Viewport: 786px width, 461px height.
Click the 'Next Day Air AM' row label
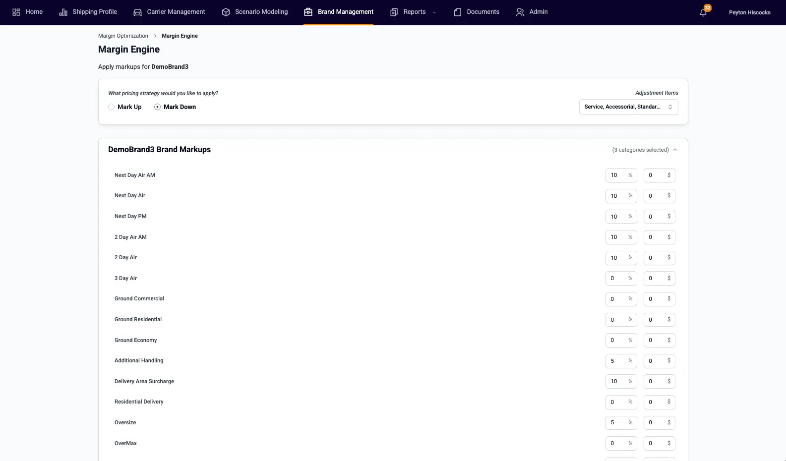[135, 175]
